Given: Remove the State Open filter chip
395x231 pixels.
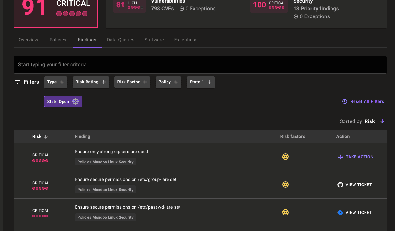Looking at the screenshot, I should point(76,101).
